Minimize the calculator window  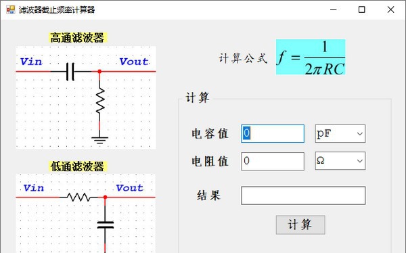[x=333, y=10]
